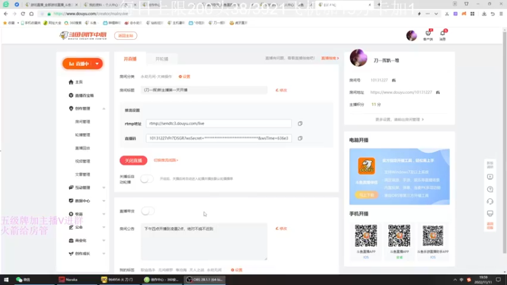Open Windows Start menu
The height and width of the screenshot is (285, 507).
click(x=6, y=279)
